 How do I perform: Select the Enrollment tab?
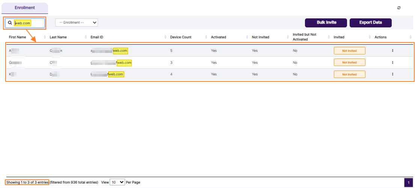[x=25, y=8]
